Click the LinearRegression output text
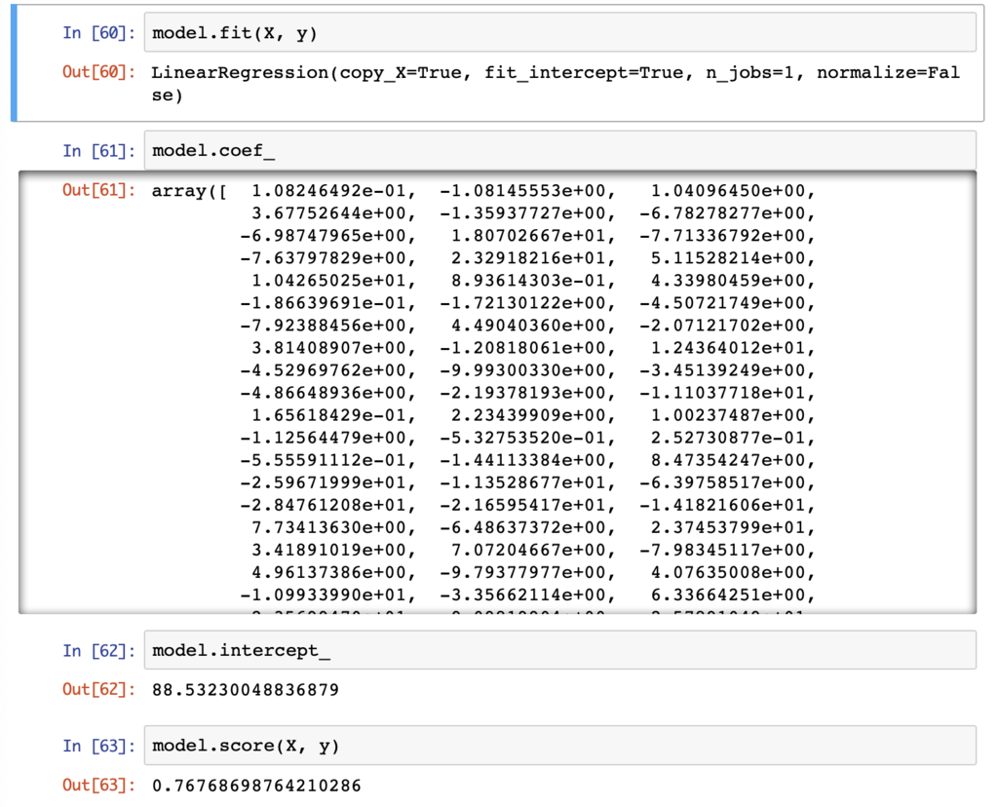 coord(556,84)
